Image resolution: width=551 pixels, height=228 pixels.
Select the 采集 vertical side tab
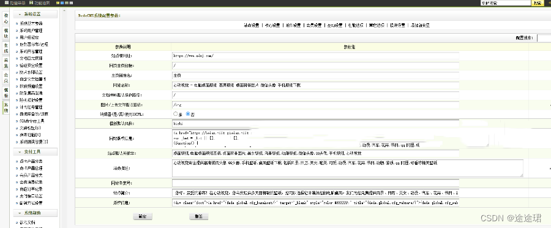click(x=6, y=63)
